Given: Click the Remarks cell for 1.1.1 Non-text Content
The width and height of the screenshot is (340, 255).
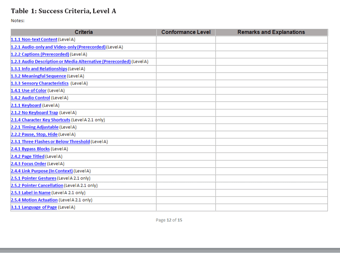Looking at the screenshot, I should [x=271, y=39].
